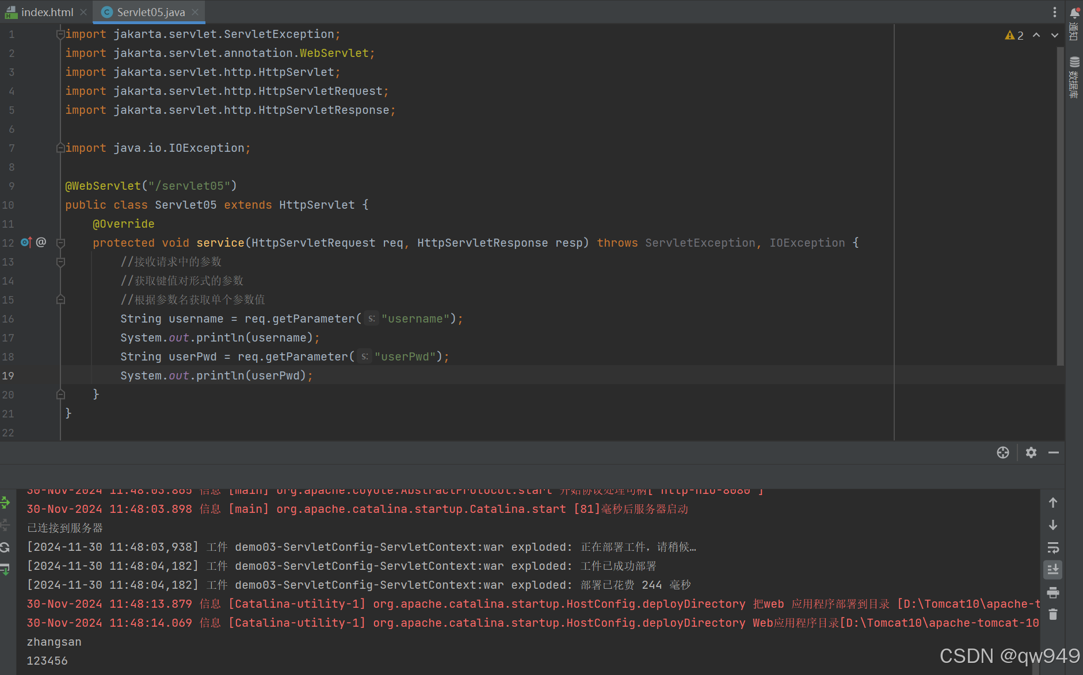This screenshot has width=1083, height=675.
Task: Click the parameter hint before "username"
Action: pyautogui.click(x=372, y=319)
